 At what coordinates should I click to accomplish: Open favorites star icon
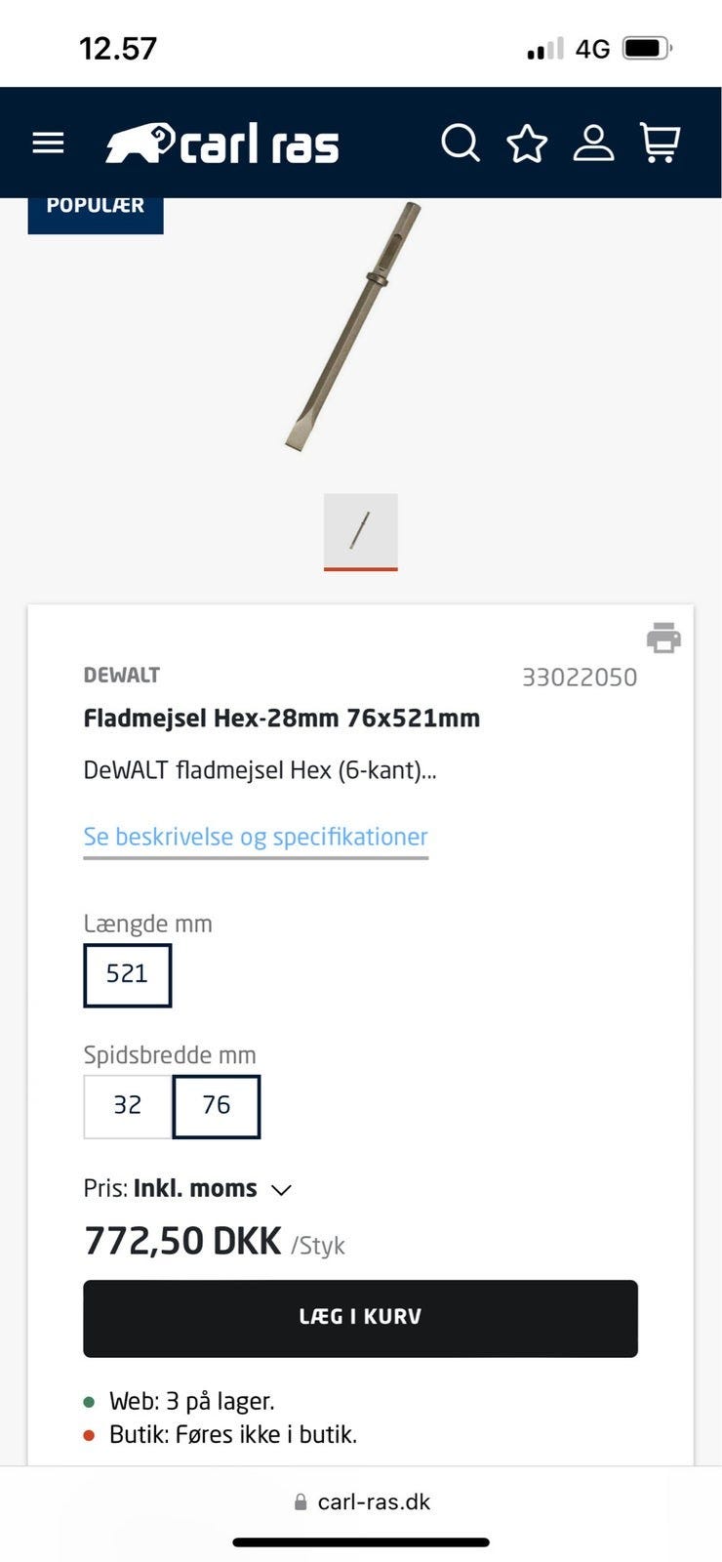point(527,144)
